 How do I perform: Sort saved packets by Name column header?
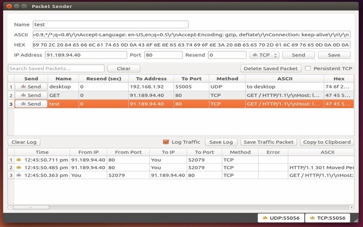(63, 79)
